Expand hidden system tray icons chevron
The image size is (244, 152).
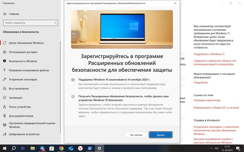(x=211, y=148)
